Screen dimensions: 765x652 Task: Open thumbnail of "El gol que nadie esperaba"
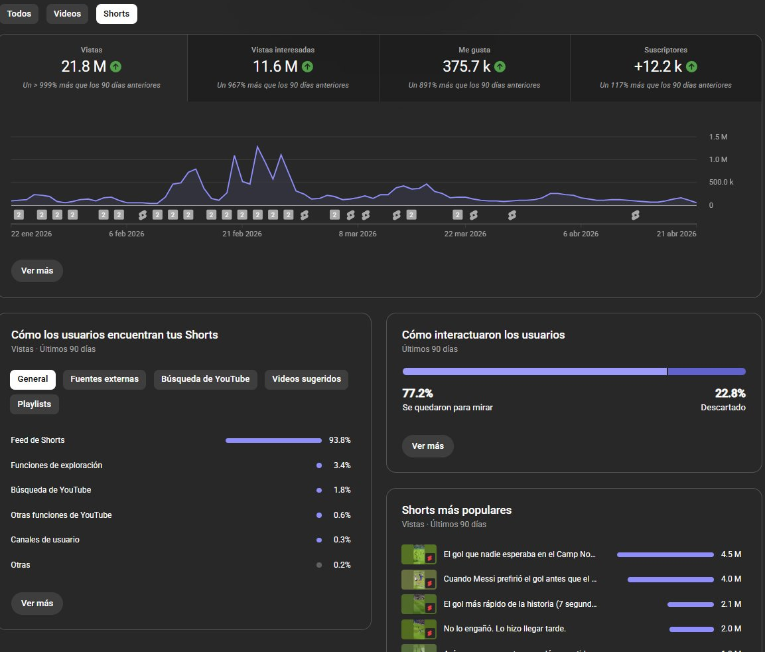419,554
